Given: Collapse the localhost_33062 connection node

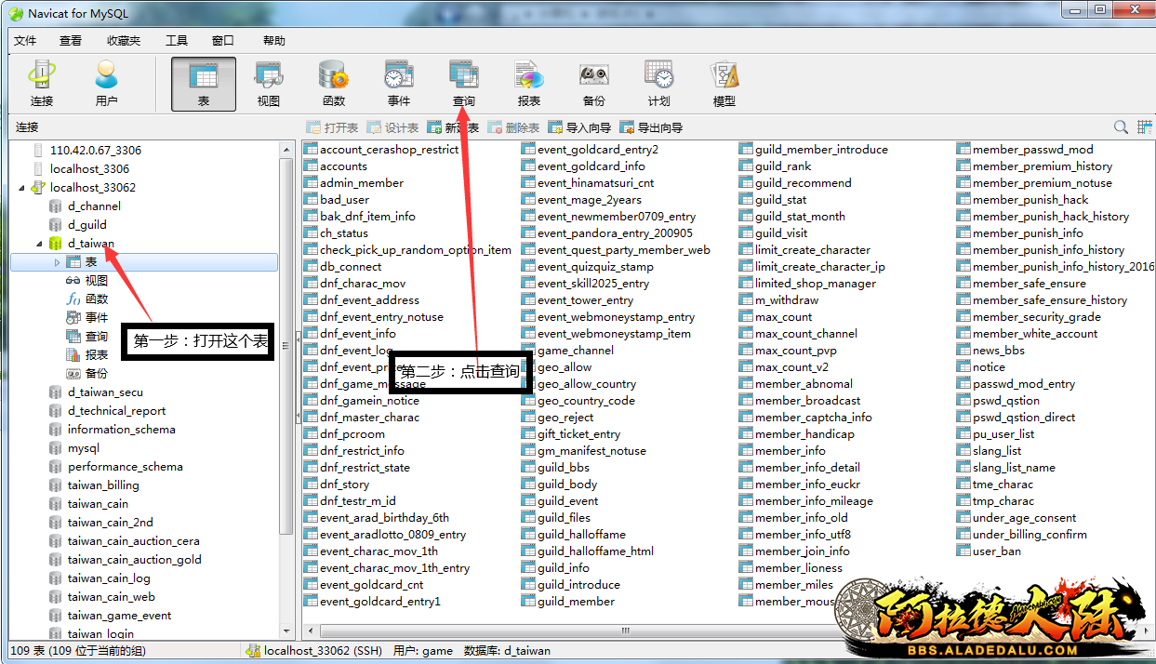Looking at the screenshot, I should point(22,188).
